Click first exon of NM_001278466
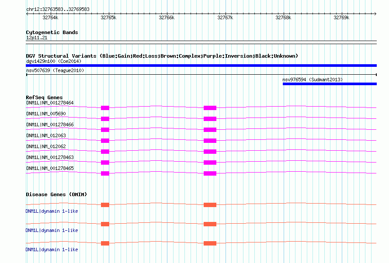 pos(105,130)
